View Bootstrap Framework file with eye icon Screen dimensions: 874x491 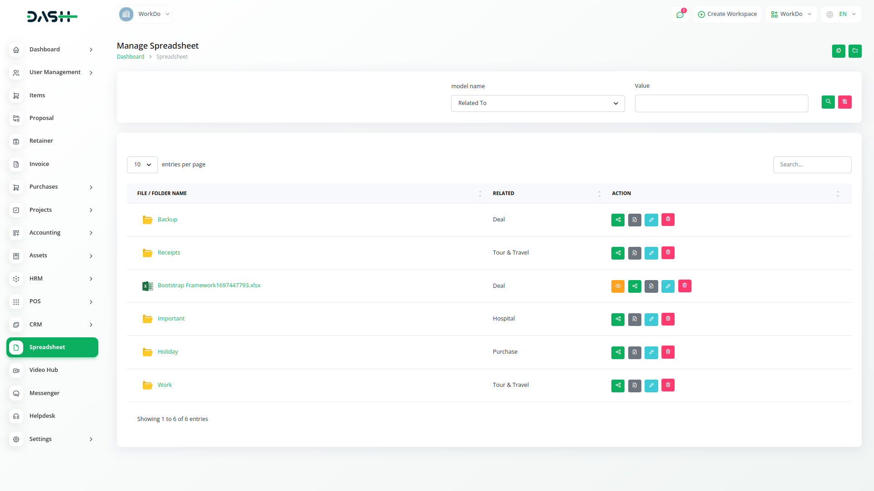pos(618,286)
